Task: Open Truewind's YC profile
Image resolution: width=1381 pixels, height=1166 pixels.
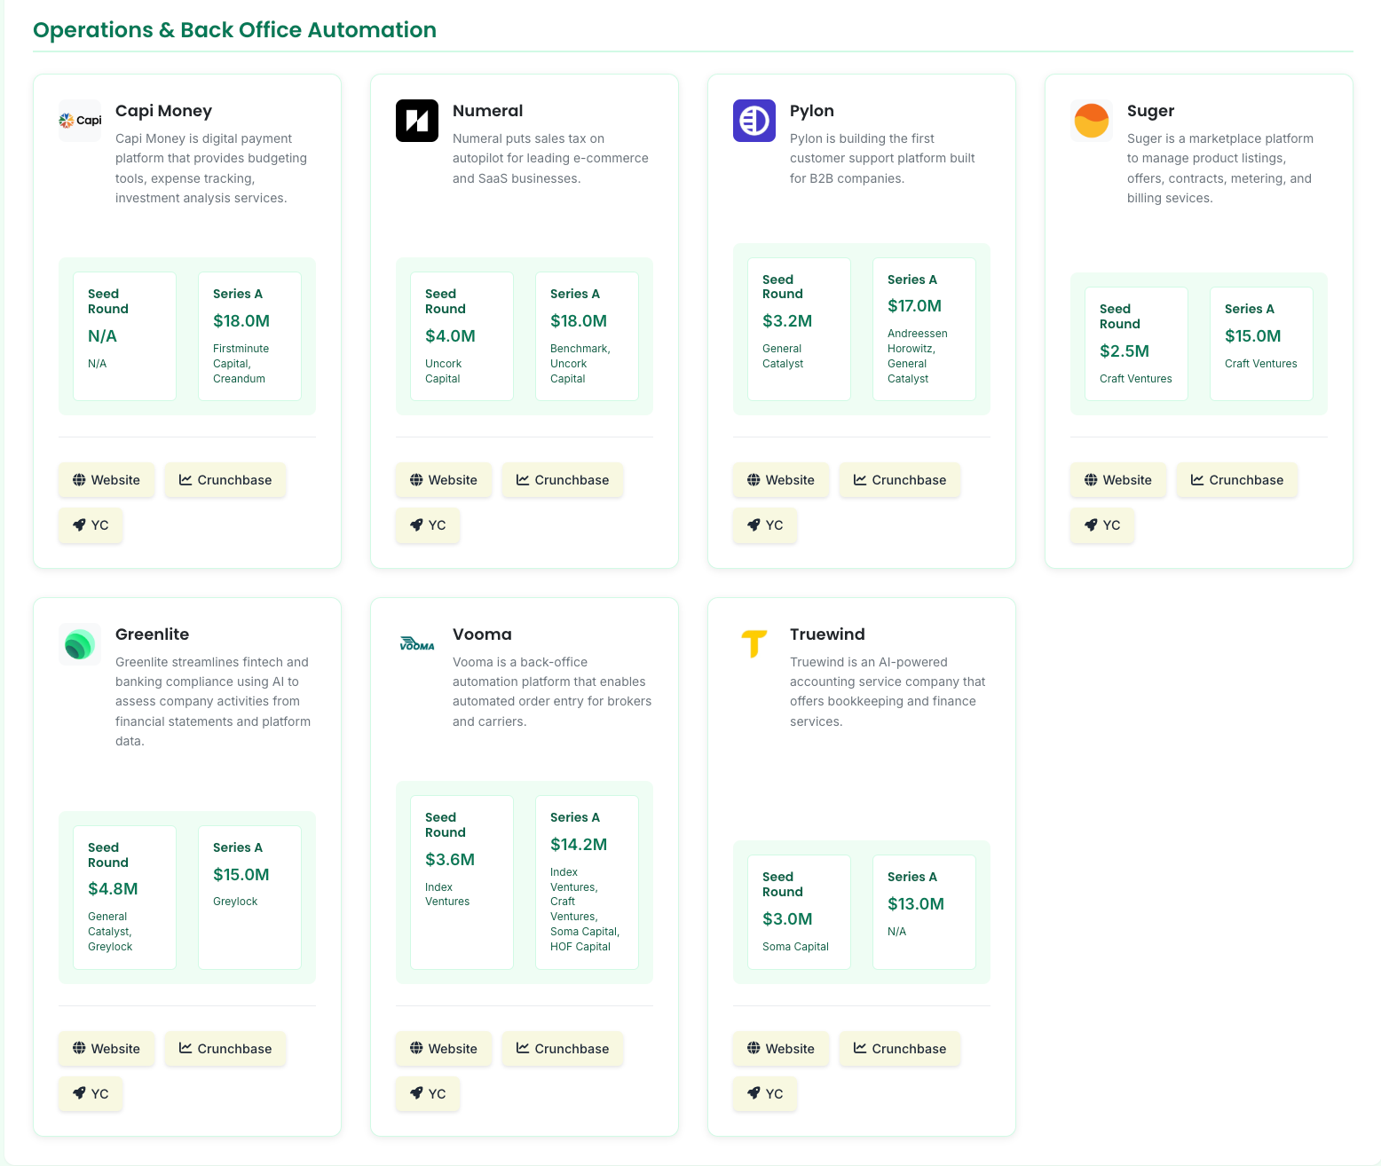Action: coord(765,1094)
